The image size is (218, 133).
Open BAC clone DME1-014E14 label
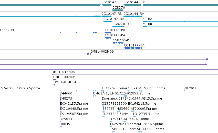(65, 82)
